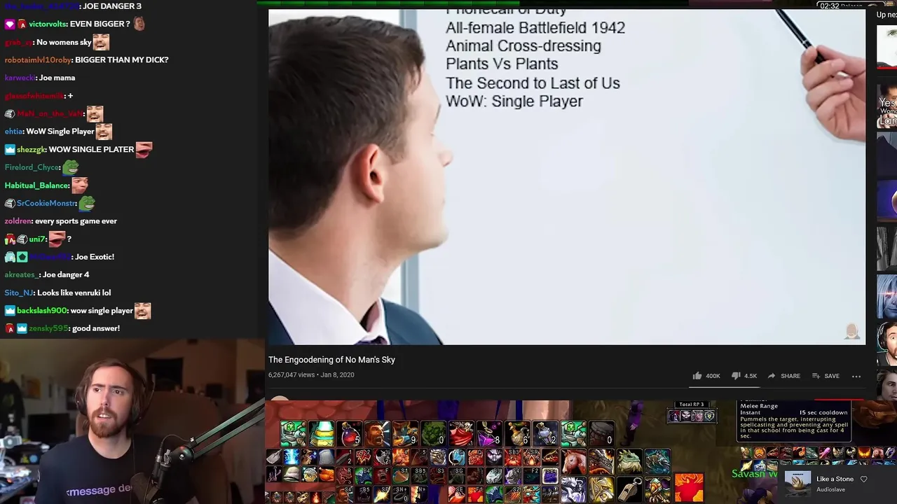Click the chat message 'every sports game ever'
The height and width of the screenshot is (504, 897).
pyautogui.click(x=76, y=221)
